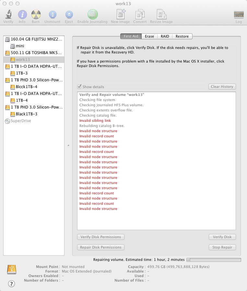Click 'Rebuilding catalog B-tree.' log line

click(x=102, y=126)
